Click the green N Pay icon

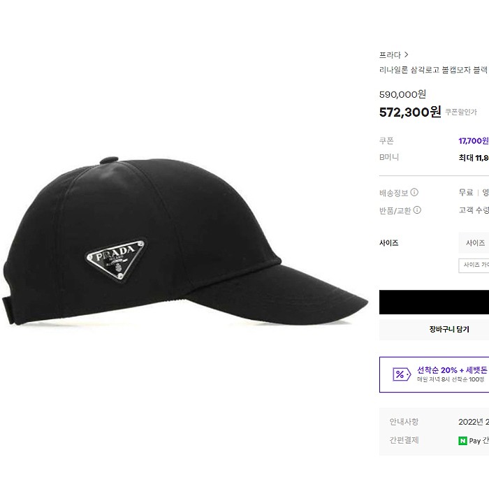pos(462,441)
